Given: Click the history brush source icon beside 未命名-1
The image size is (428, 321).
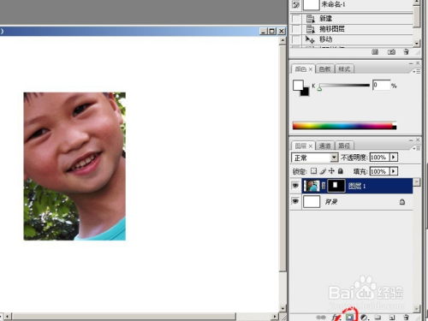Looking at the screenshot, I should pyautogui.click(x=296, y=4).
